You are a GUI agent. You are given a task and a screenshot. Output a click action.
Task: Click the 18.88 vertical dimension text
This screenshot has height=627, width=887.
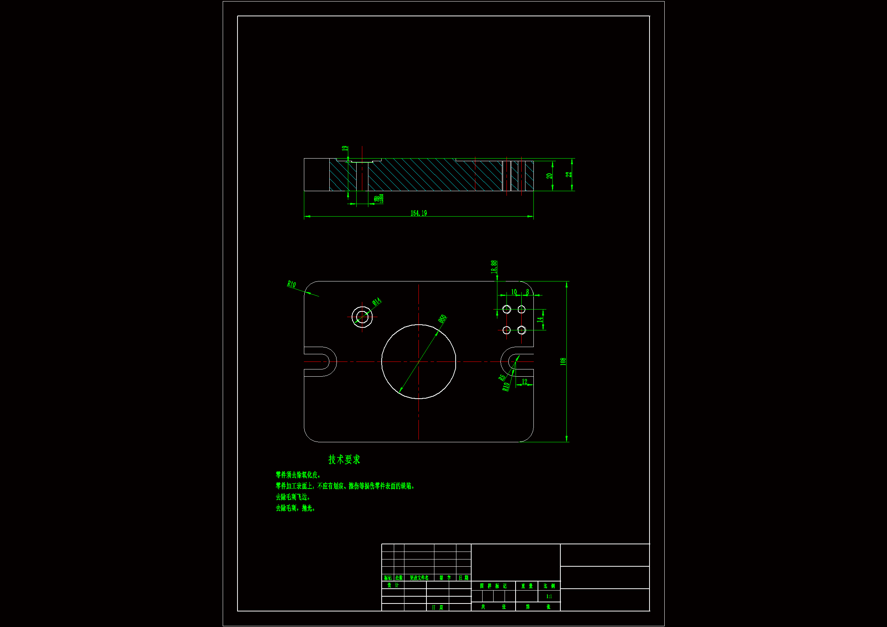[x=494, y=267]
